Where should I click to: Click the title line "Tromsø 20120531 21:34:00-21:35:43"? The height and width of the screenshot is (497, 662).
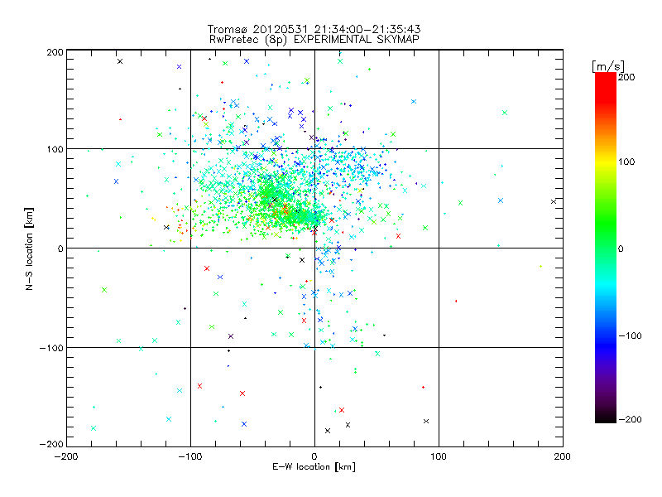click(314, 29)
